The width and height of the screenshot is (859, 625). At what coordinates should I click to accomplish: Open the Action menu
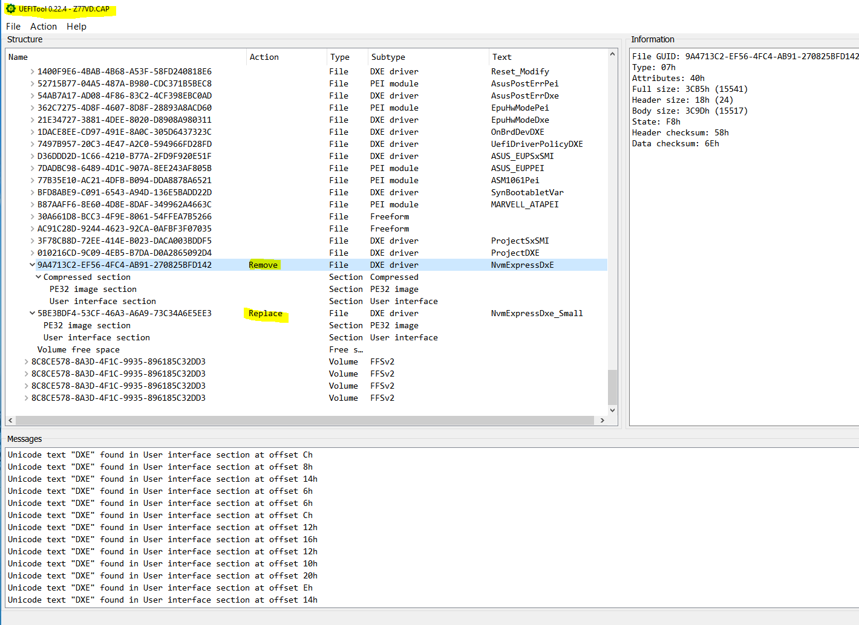[44, 27]
